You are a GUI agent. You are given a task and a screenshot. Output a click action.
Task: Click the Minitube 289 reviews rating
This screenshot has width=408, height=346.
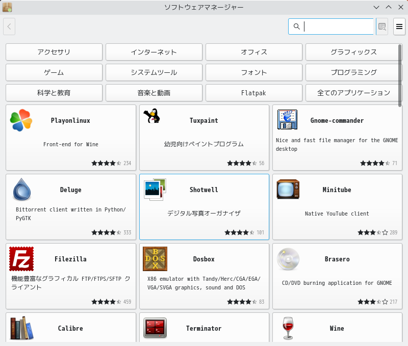pos(377,233)
